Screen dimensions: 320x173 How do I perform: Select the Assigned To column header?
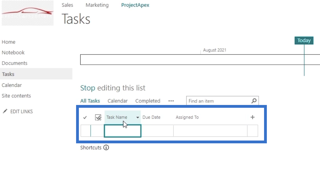coord(187,117)
